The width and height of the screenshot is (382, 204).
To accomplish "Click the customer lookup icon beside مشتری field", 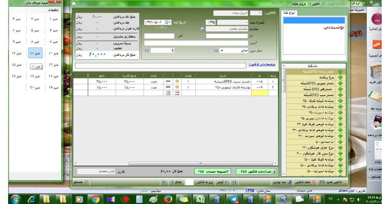I will (203, 29).
